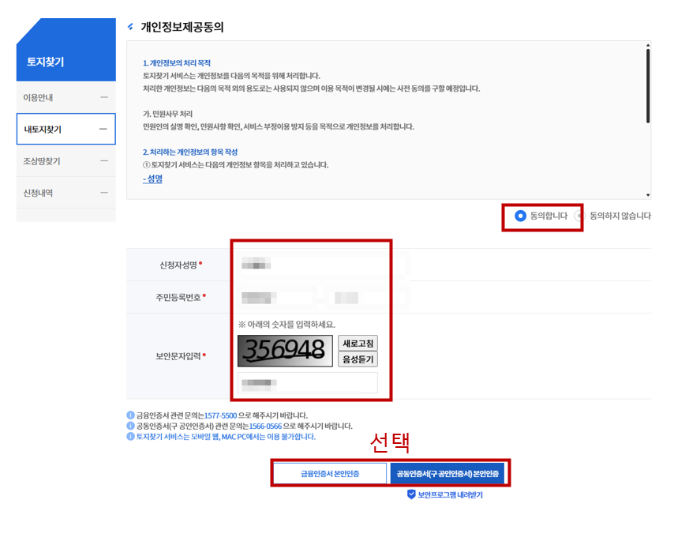This screenshot has width=674, height=545.
Task: Focus the 신청자성명 name input field
Action: pos(316,265)
